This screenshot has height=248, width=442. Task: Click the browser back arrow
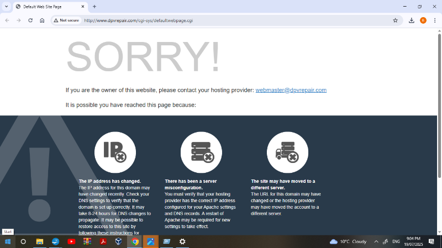tap(7, 20)
